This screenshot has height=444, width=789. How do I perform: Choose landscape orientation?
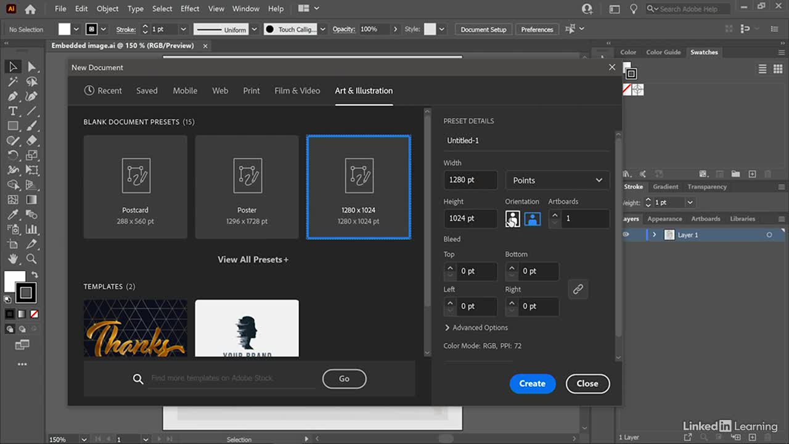pos(533,218)
